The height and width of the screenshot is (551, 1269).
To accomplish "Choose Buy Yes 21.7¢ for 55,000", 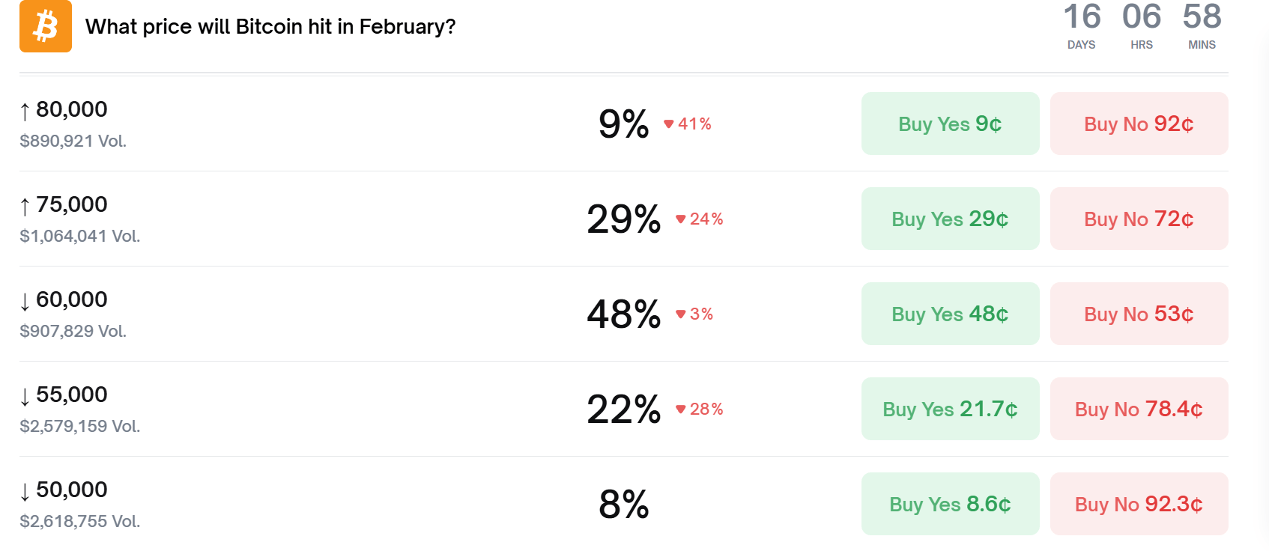I will [x=950, y=409].
